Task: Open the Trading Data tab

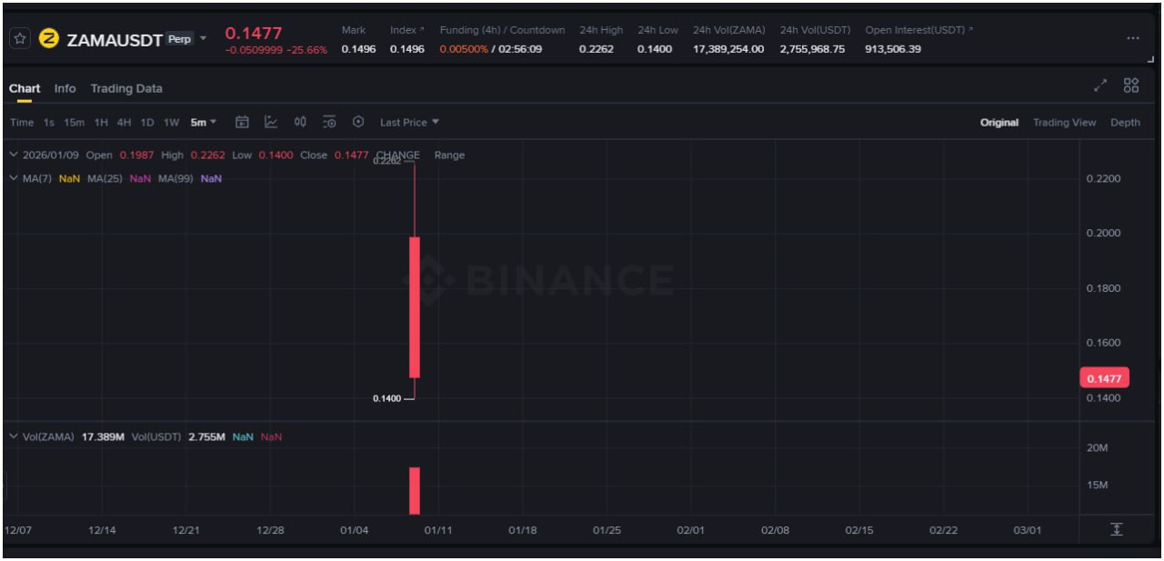Action: tap(126, 88)
